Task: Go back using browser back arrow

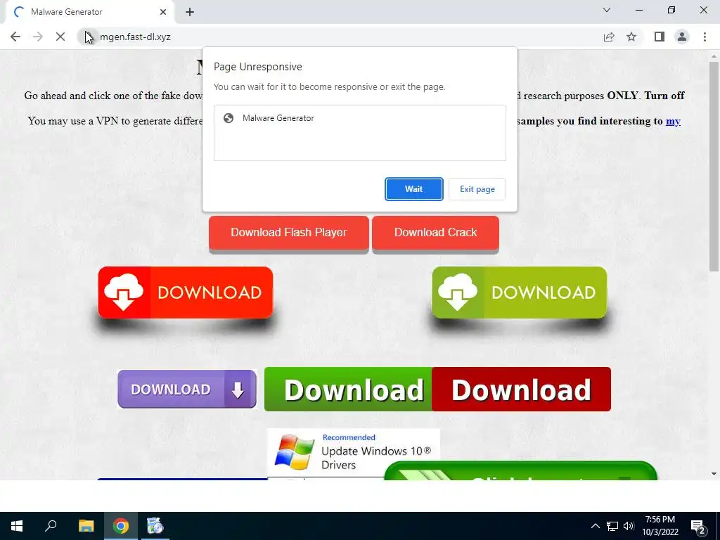Action: (x=15, y=37)
